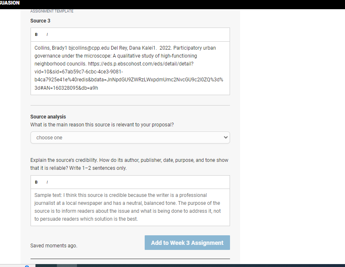Click the 'Source analysis' heading
The image size is (345, 267).
[x=48, y=116]
